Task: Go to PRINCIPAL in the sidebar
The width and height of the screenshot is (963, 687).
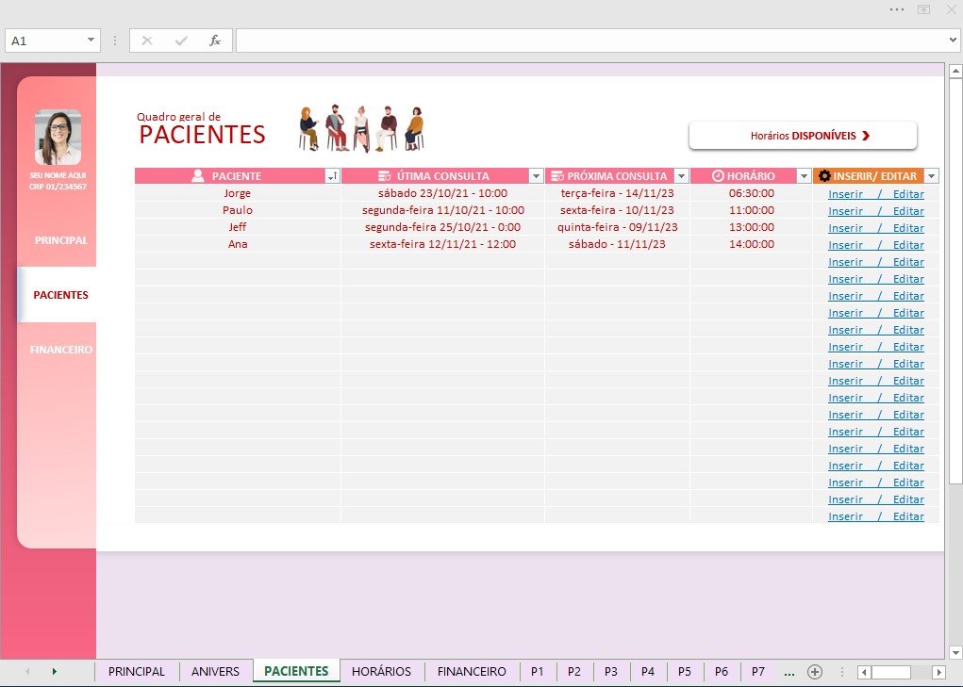Action: pyautogui.click(x=60, y=240)
